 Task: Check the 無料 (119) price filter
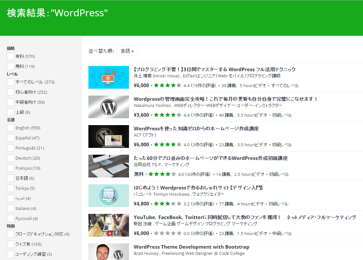(x=10, y=66)
